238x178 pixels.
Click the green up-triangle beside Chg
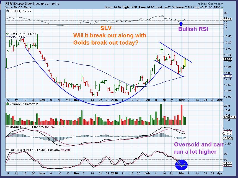click(x=222, y=7)
